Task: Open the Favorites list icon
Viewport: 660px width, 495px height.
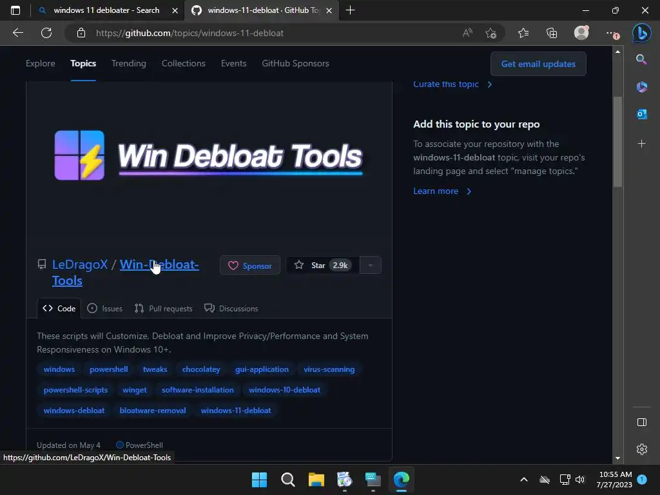Action: [523, 33]
